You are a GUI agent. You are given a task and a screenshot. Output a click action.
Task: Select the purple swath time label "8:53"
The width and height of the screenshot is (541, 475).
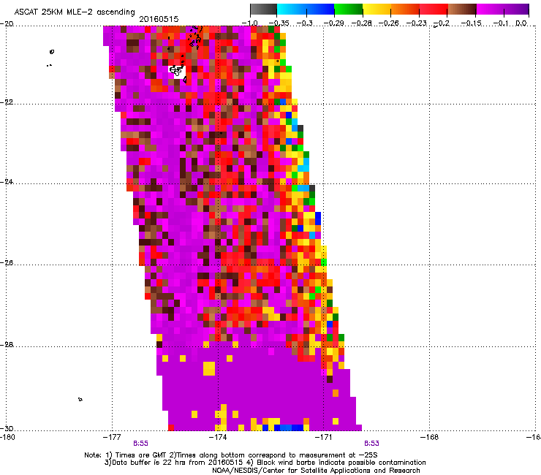pos(371,444)
